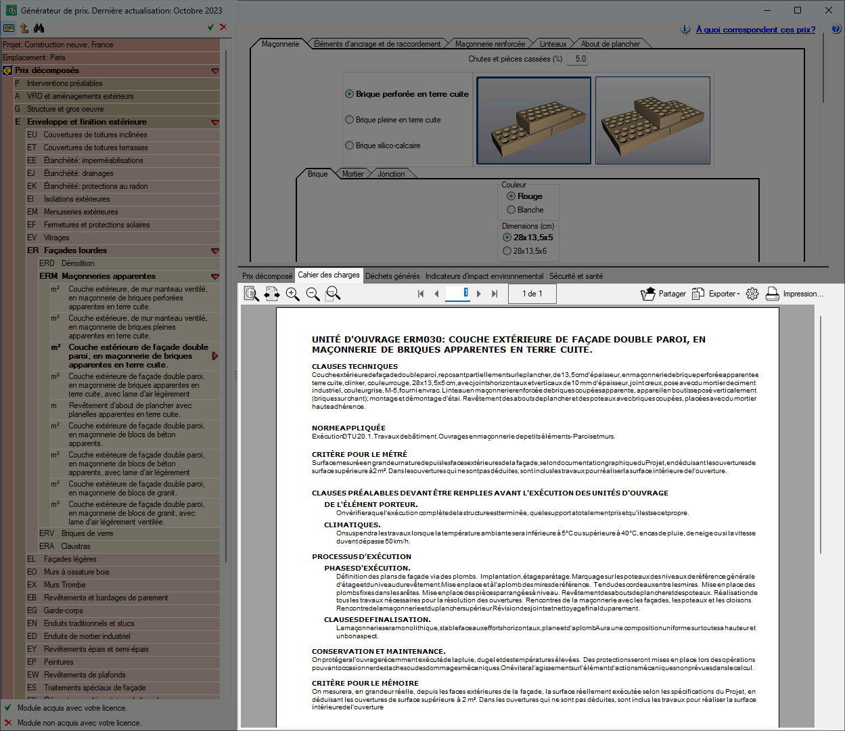Expand the Couvertures de toitures inclinées chapter
Screen dimensions: 845x731
123,135
